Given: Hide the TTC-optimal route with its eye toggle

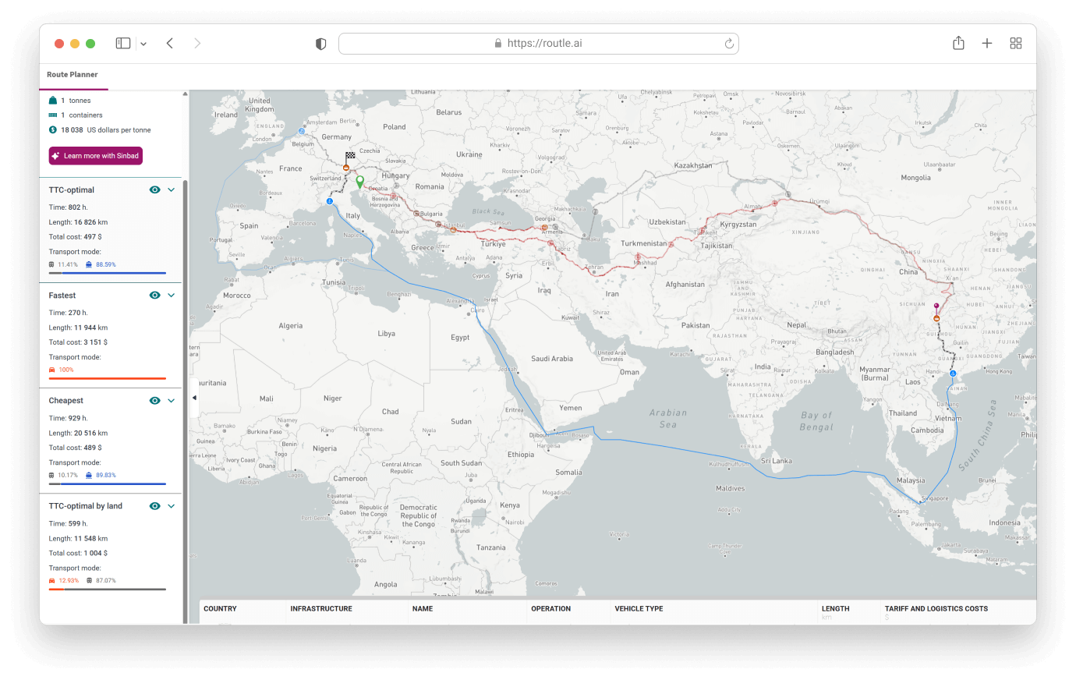Looking at the screenshot, I should point(154,189).
